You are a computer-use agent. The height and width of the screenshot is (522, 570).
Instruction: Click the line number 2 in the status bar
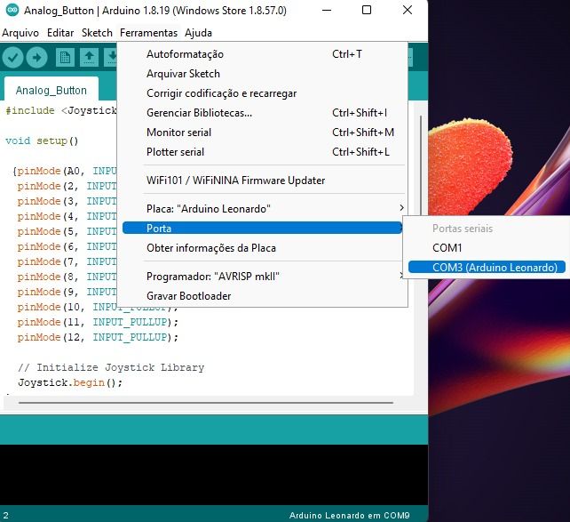(x=6, y=516)
